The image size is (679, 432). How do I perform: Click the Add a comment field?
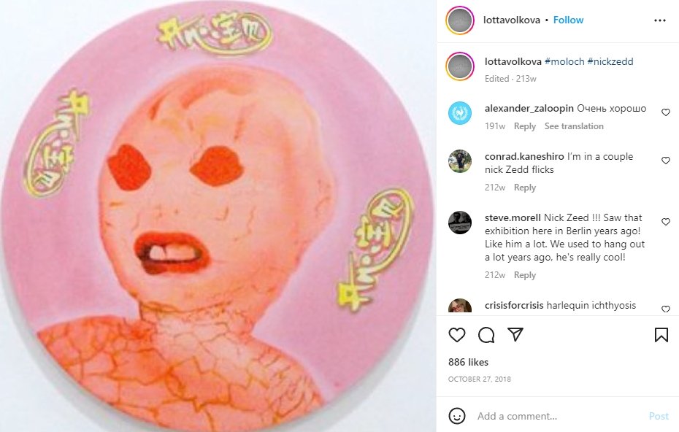559,416
